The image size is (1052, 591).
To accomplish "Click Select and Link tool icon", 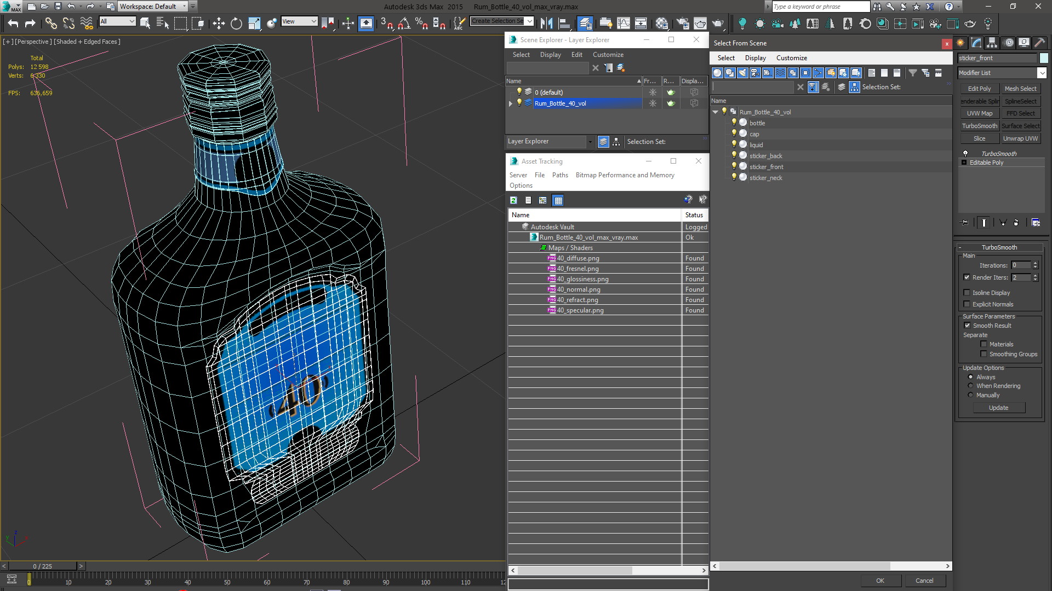I will (x=50, y=23).
